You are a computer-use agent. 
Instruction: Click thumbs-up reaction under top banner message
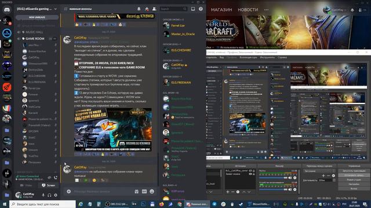coord(78,24)
